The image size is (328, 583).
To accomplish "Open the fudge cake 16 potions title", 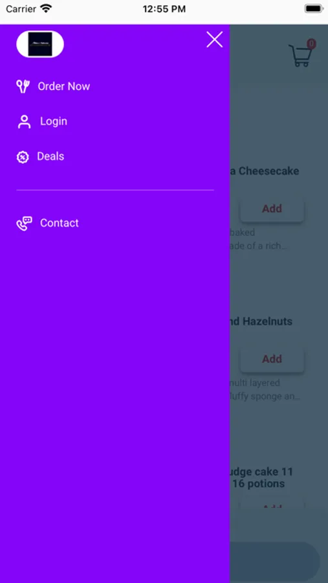I will (x=261, y=478).
